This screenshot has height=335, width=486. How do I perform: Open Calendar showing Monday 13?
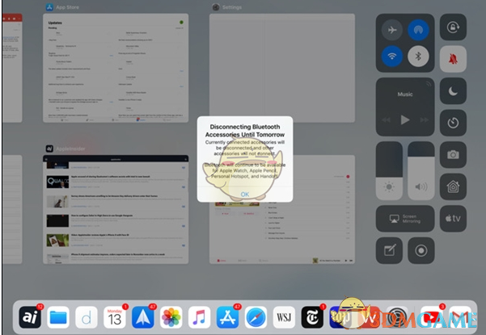tap(115, 317)
